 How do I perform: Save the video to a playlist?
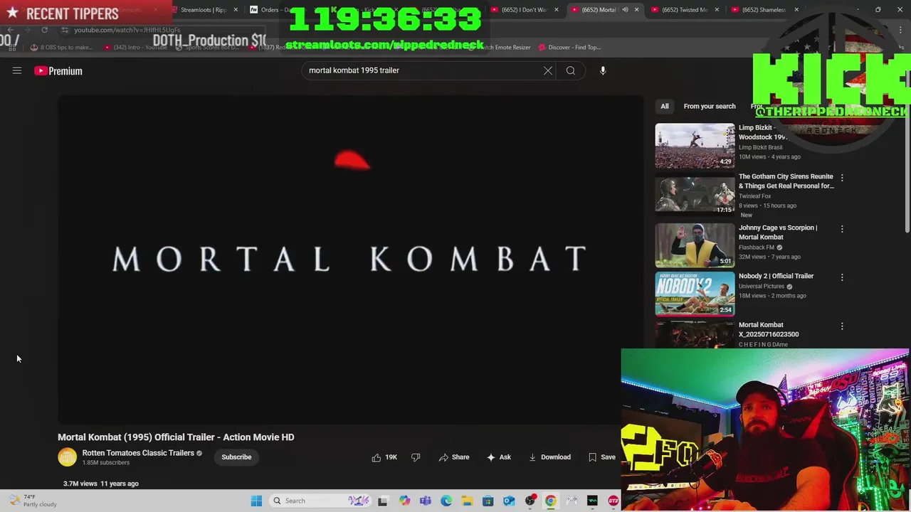(x=602, y=457)
